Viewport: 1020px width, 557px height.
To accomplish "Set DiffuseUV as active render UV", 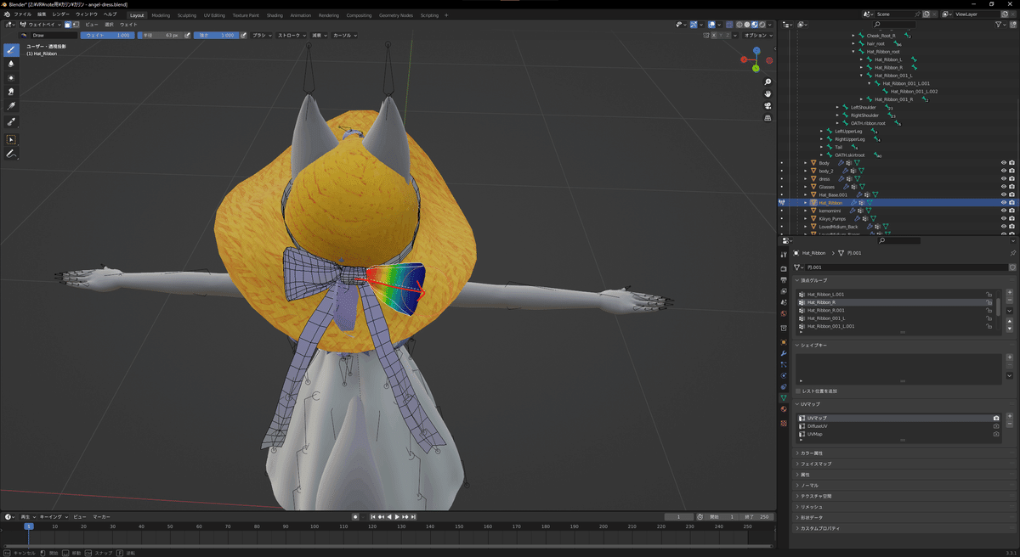I will click(x=996, y=426).
